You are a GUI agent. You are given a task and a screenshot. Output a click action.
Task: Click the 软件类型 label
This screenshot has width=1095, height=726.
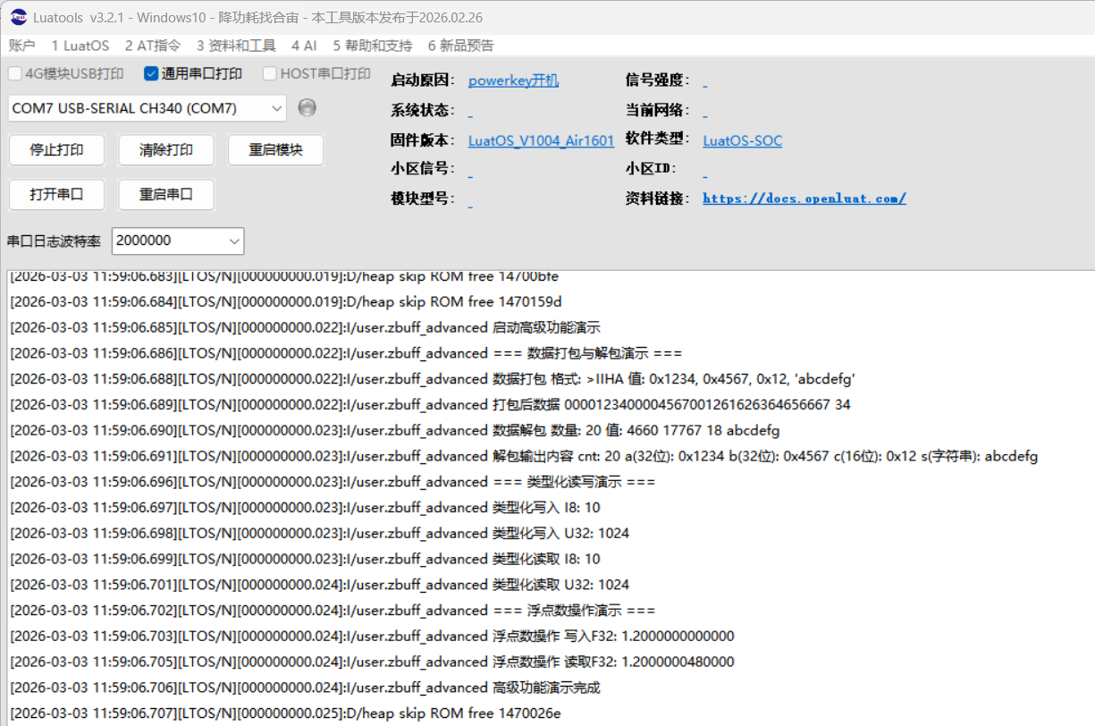pyautogui.click(x=658, y=139)
